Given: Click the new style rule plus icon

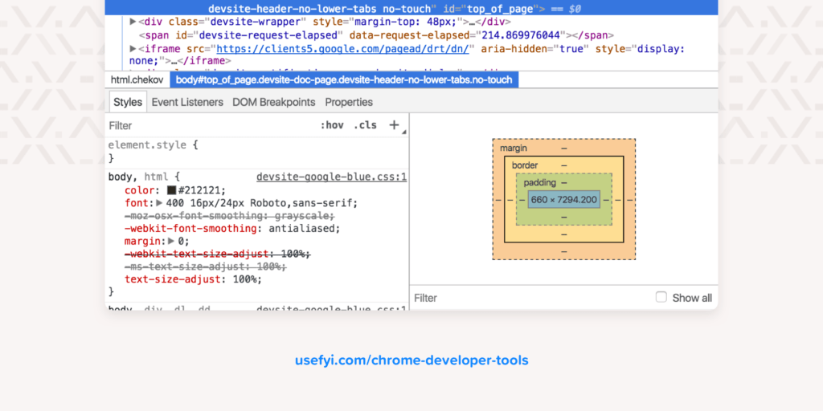Looking at the screenshot, I should [x=394, y=125].
